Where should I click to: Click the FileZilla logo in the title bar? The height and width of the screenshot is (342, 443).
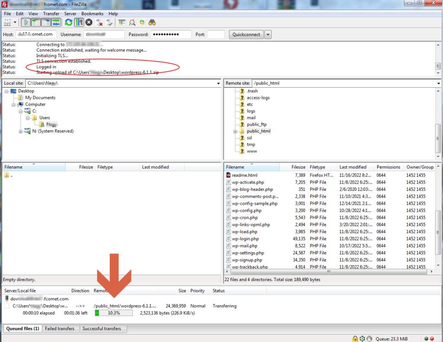4,4
